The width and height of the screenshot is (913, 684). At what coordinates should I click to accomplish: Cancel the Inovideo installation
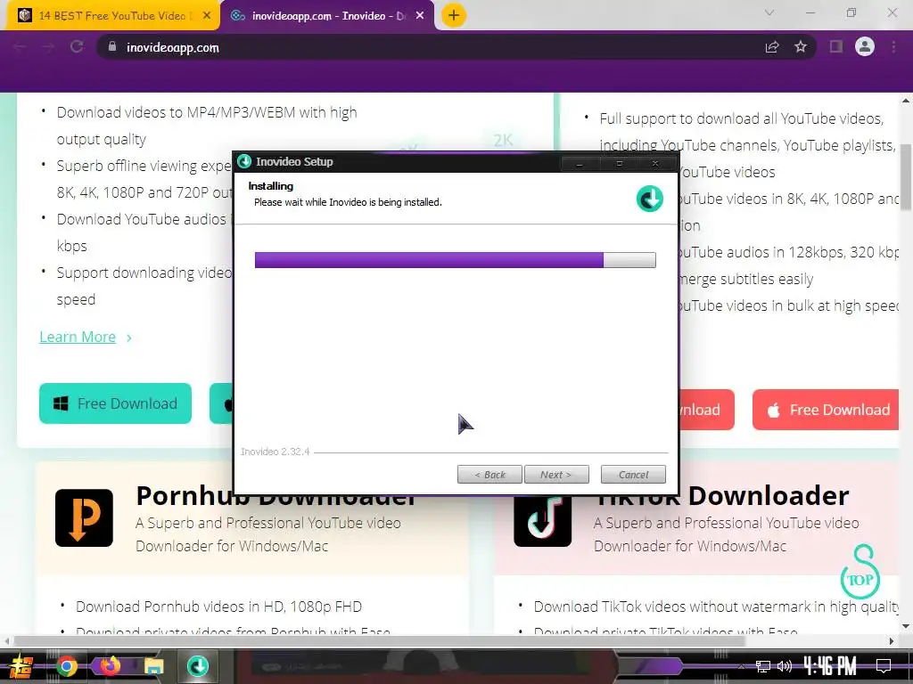(633, 475)
